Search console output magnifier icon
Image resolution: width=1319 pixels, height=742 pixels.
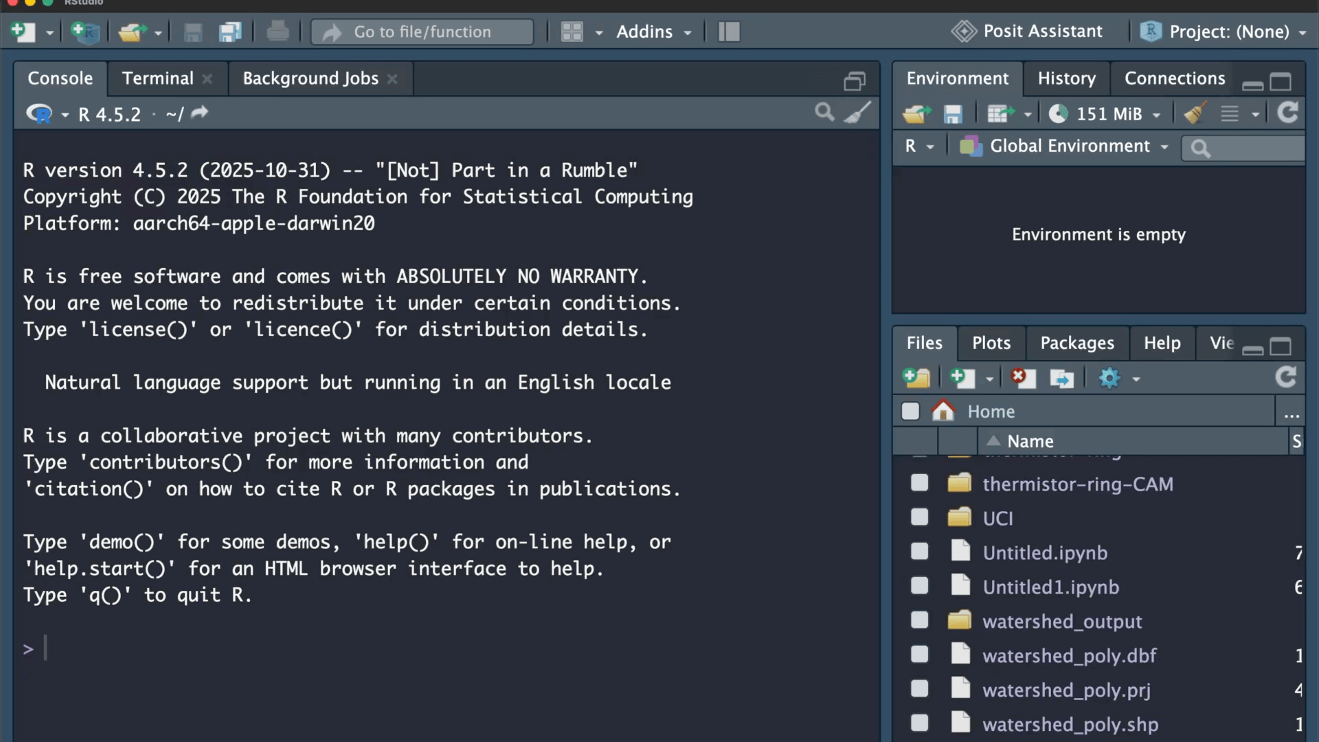tap(825, 112)
